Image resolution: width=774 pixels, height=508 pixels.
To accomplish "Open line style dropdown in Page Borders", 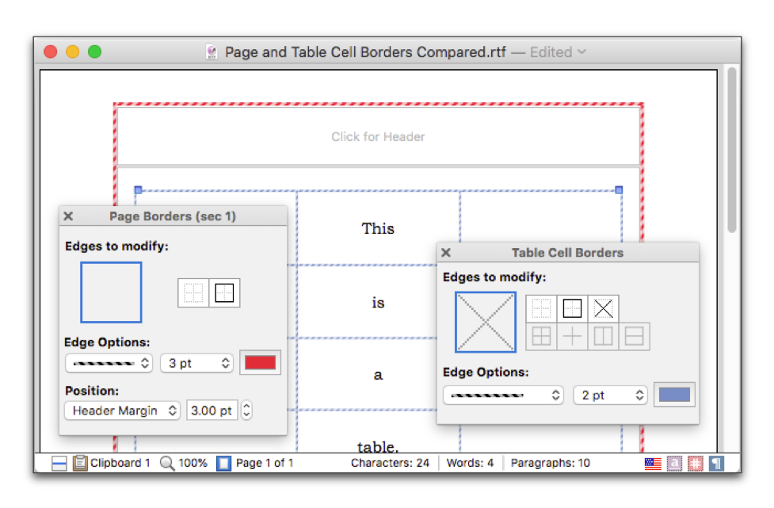I will (109, 363).
